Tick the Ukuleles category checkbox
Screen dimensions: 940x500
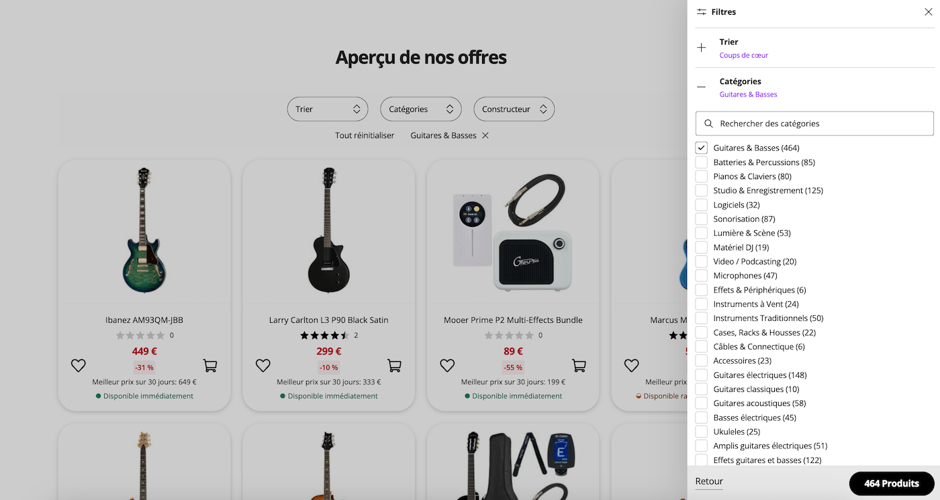click(702, 432)
